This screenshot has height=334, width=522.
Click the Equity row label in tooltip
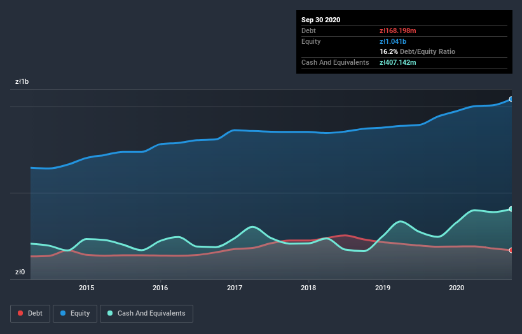[x=311, y=41]
